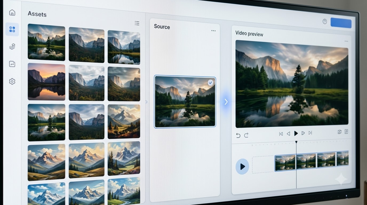Skip to the end of the video

(310, 133)
